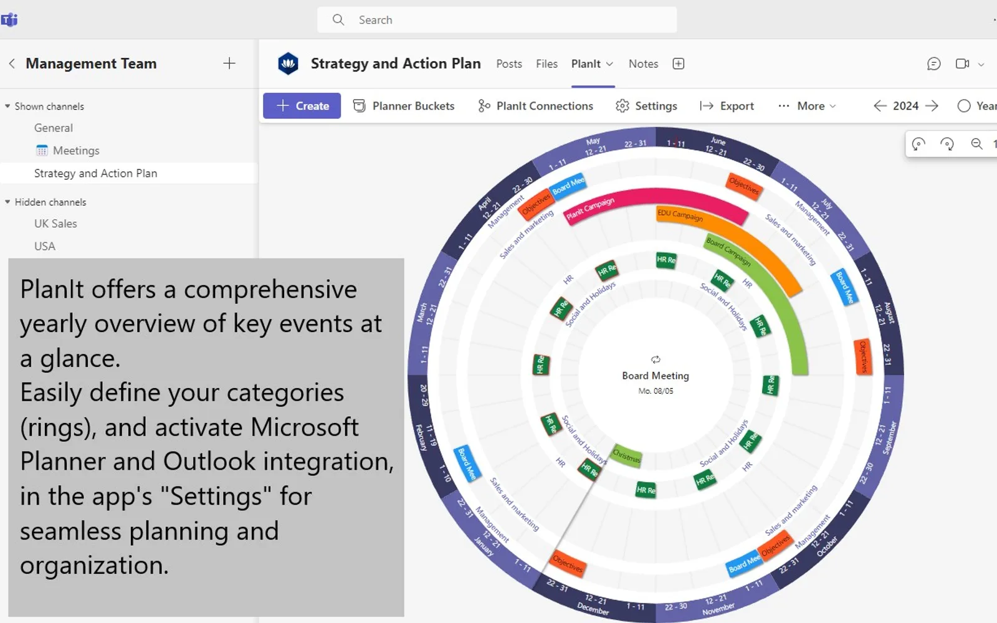Rotate the wheel clockwise

pos(947,144)
